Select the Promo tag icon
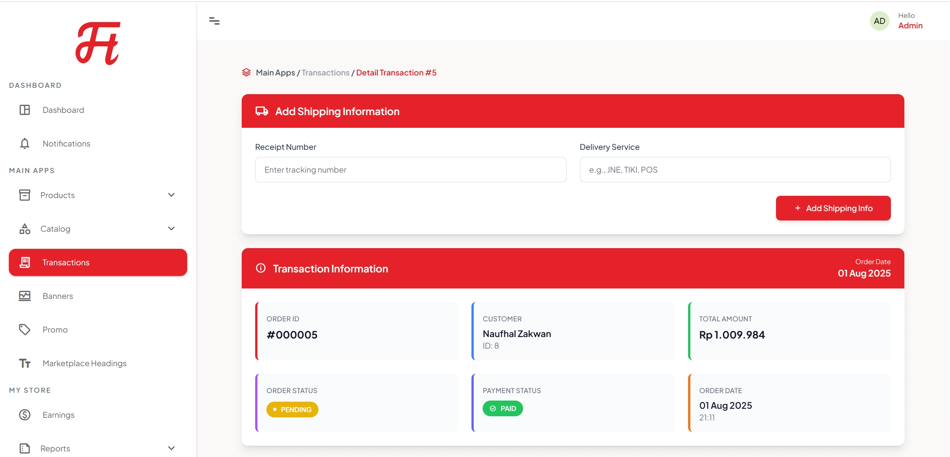 [24, 329]
